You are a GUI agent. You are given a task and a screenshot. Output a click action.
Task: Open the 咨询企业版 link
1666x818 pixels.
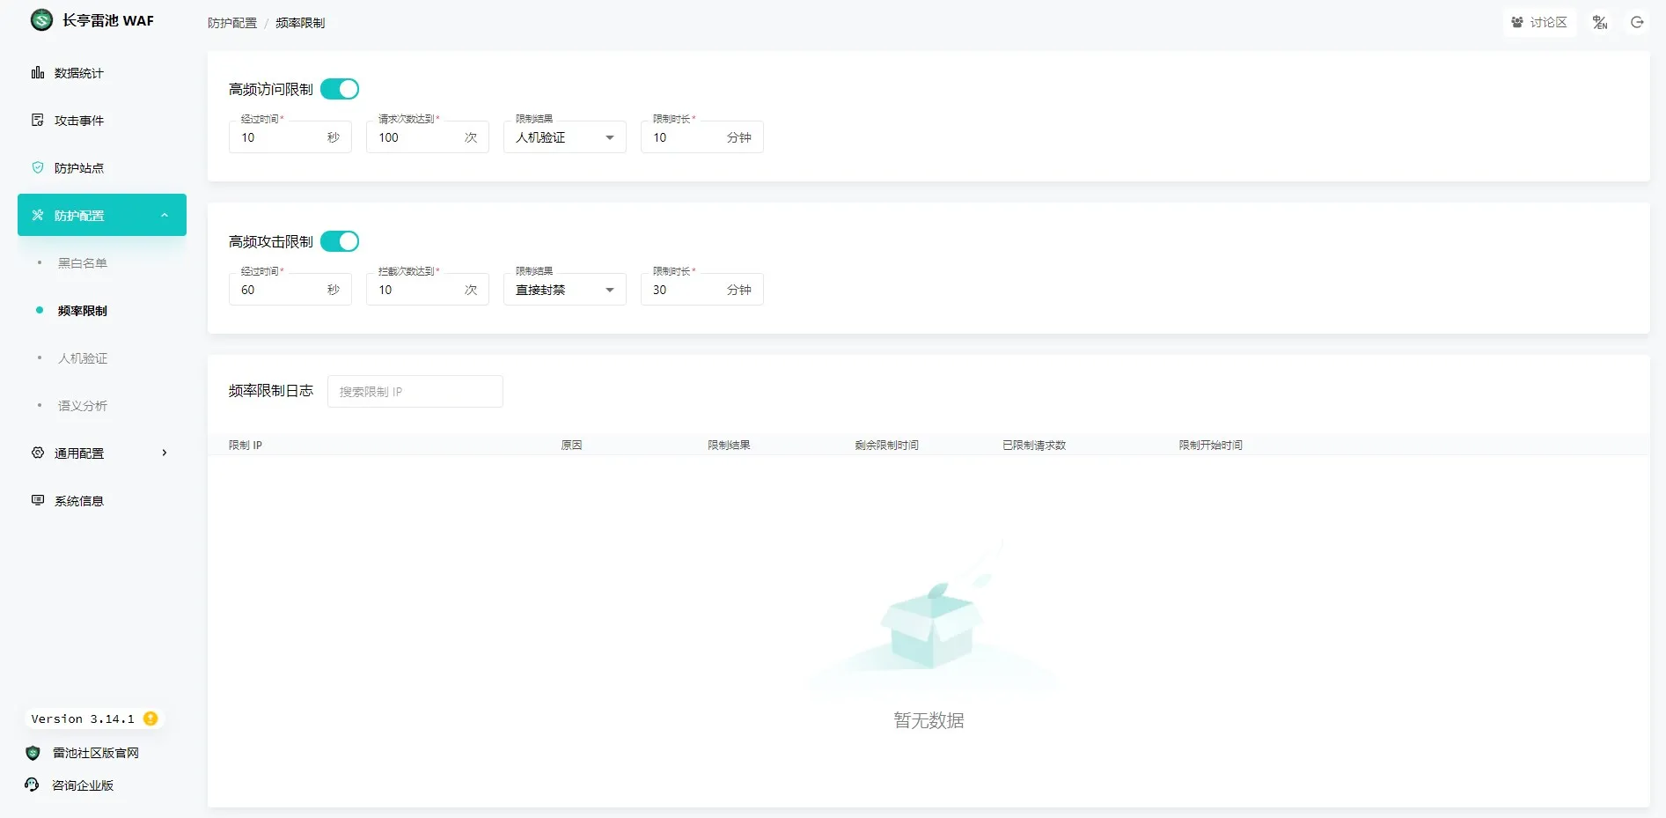83,785
